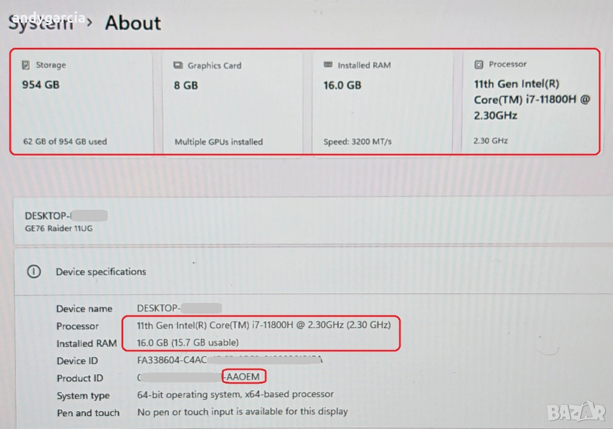Click the Pen and touch row value
The height and width of the screenshot is (429, 613).
(x=242, y=412)
